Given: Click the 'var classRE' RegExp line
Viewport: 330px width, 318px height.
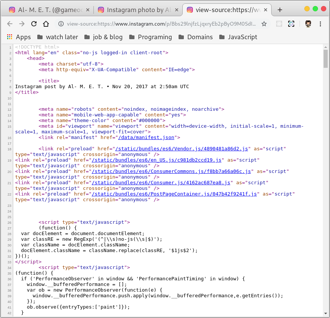Looking at the screenshot, I should (92, 239).
